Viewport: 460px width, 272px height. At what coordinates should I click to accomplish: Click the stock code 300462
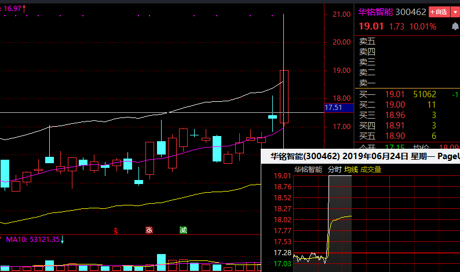point(411,12)
